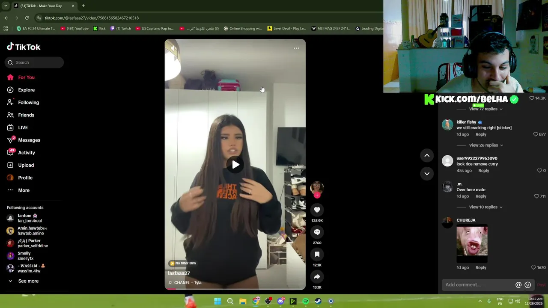The height and width of the screenshot is (308, 548).
Task: Reply to CHUREJA's comment
Action: (x=481, y=268)
